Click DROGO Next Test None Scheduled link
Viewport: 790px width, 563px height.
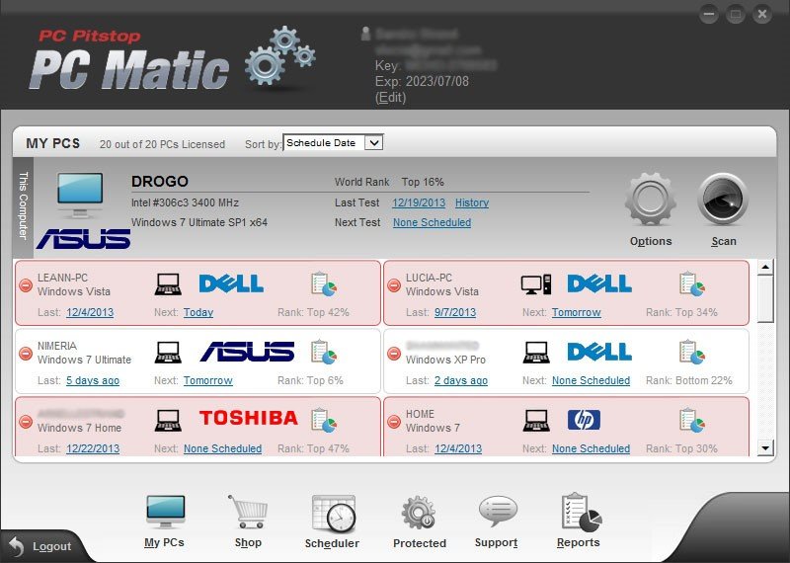[x=432, y=222]
